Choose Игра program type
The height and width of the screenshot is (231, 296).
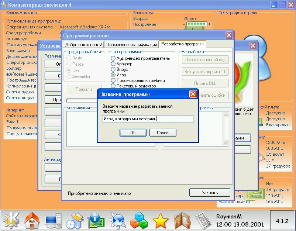pyautogui.click(x=113, y=75)
